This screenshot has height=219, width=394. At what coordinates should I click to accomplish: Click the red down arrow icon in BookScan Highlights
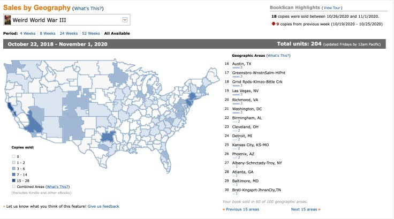273,24
